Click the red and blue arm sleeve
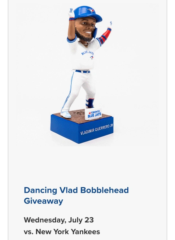The width and height of the screenshot is (175, 240). click(105, 36)
